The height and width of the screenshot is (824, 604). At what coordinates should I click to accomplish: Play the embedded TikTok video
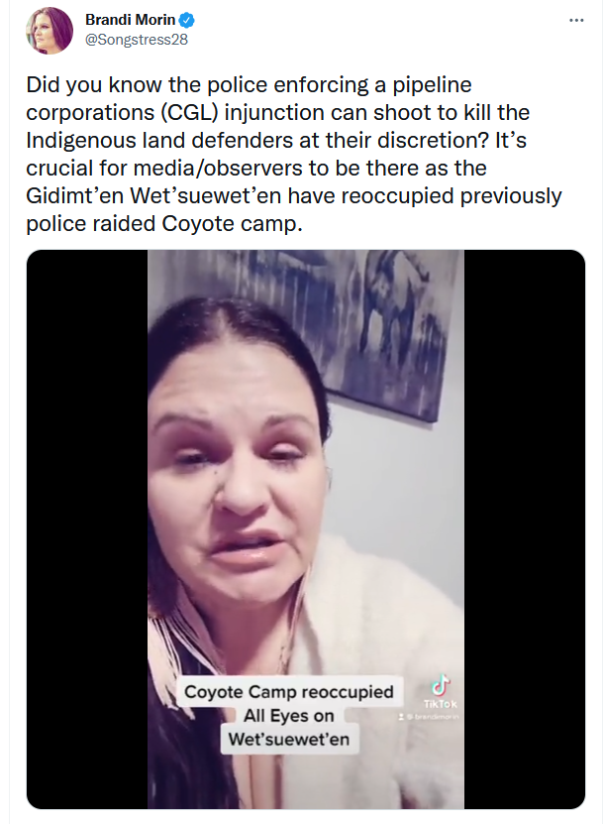305,529
